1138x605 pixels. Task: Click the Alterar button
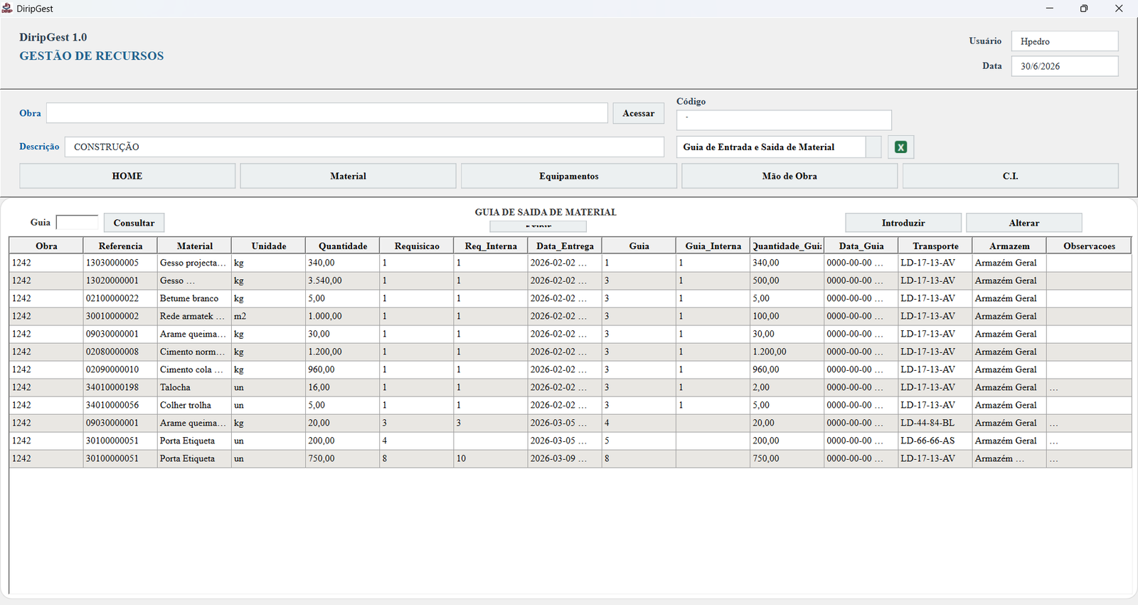[x=1024, y=223]
